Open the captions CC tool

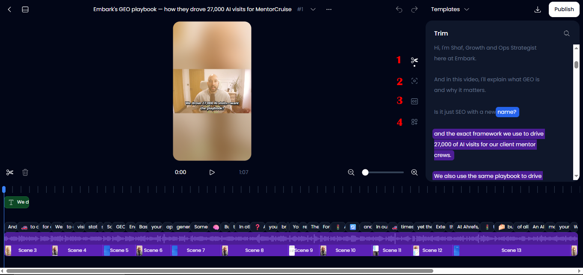414,101
